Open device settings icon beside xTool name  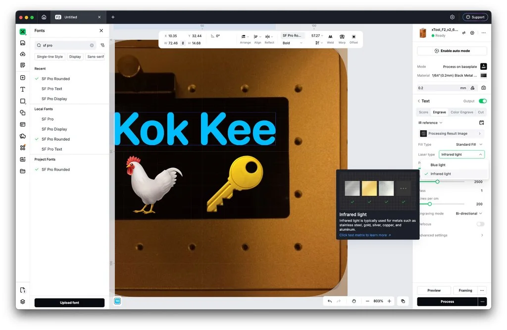[472, 33]
